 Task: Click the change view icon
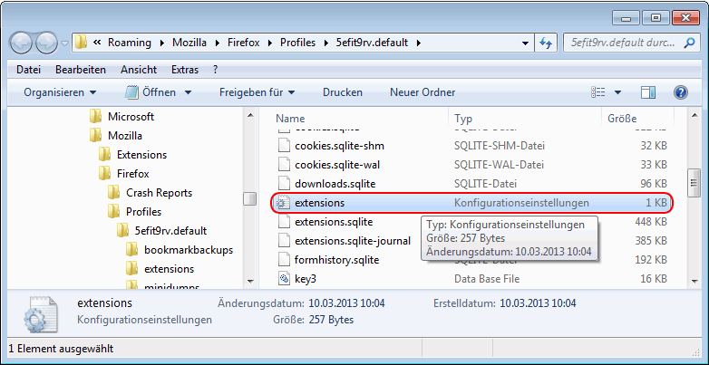coord(598,92)
